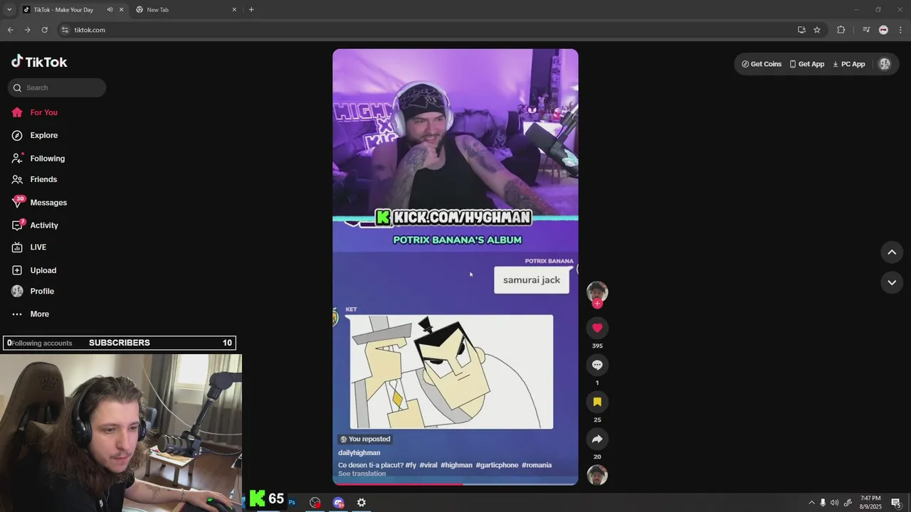Switch to the New Tab browser tab

click(185, 10)
